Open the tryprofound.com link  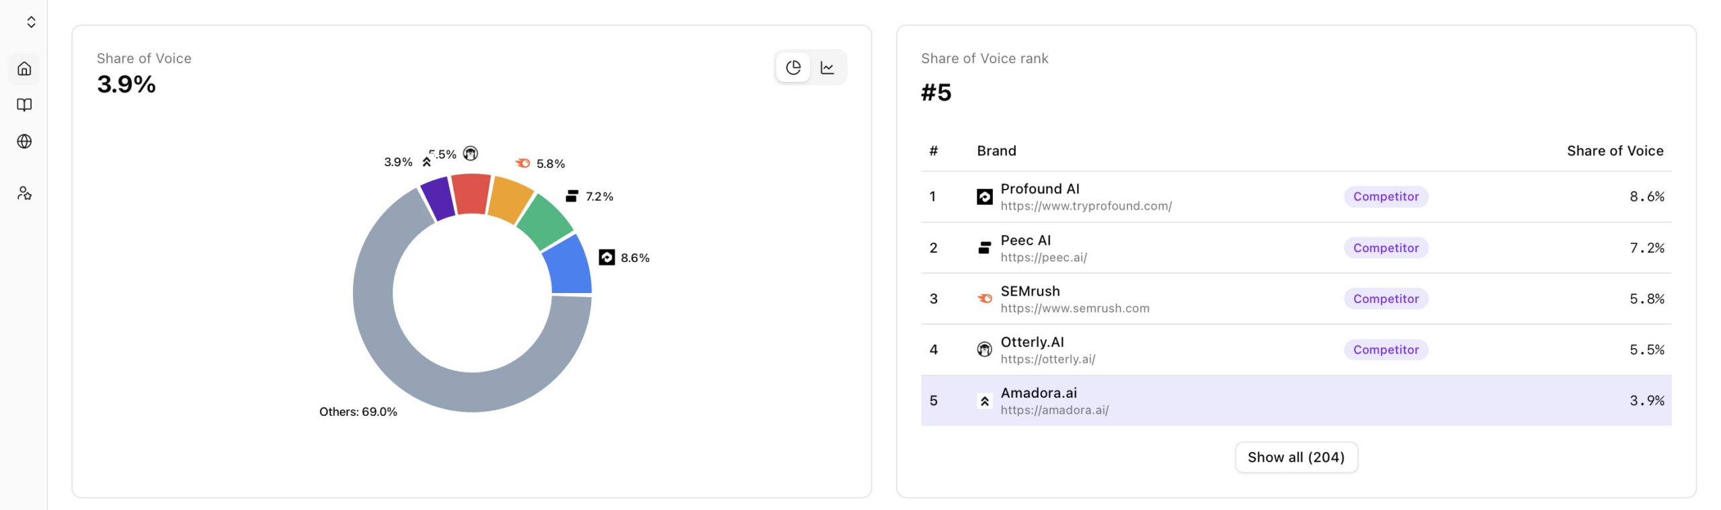(1085, 206)
